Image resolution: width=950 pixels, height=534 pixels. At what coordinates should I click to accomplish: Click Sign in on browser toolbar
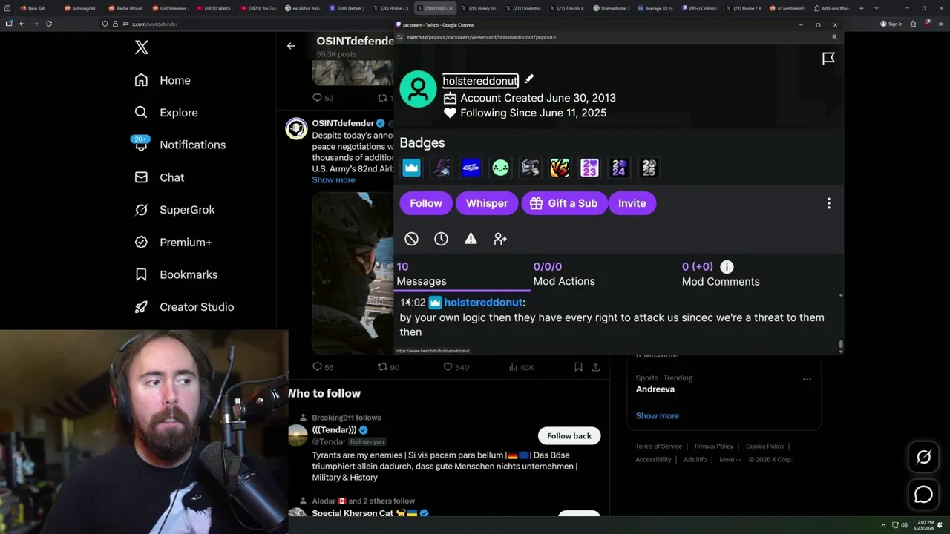(891, 24)
